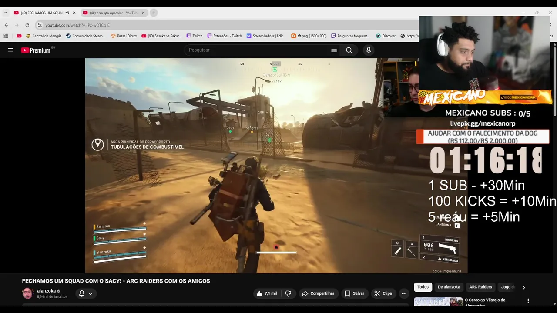Viewport: 557px width, 313px height.
Task: Mute the tab via speaker icon
Action: (x=67, y=13)
